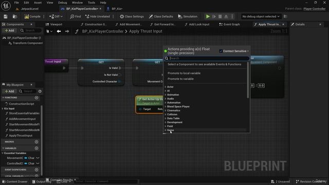Viewport: 329px width, 185px height.
Task: Stop the play session
Action: pyautogui.click(x=220, y=16)
